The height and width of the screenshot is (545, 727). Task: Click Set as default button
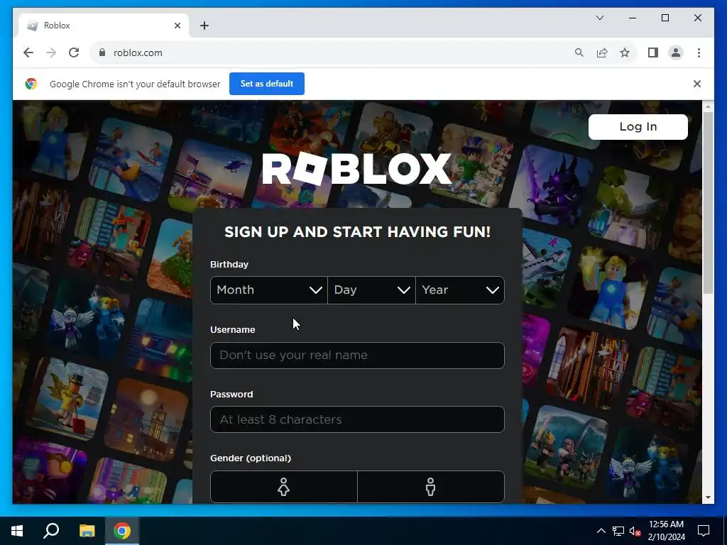tap(267, 84)
